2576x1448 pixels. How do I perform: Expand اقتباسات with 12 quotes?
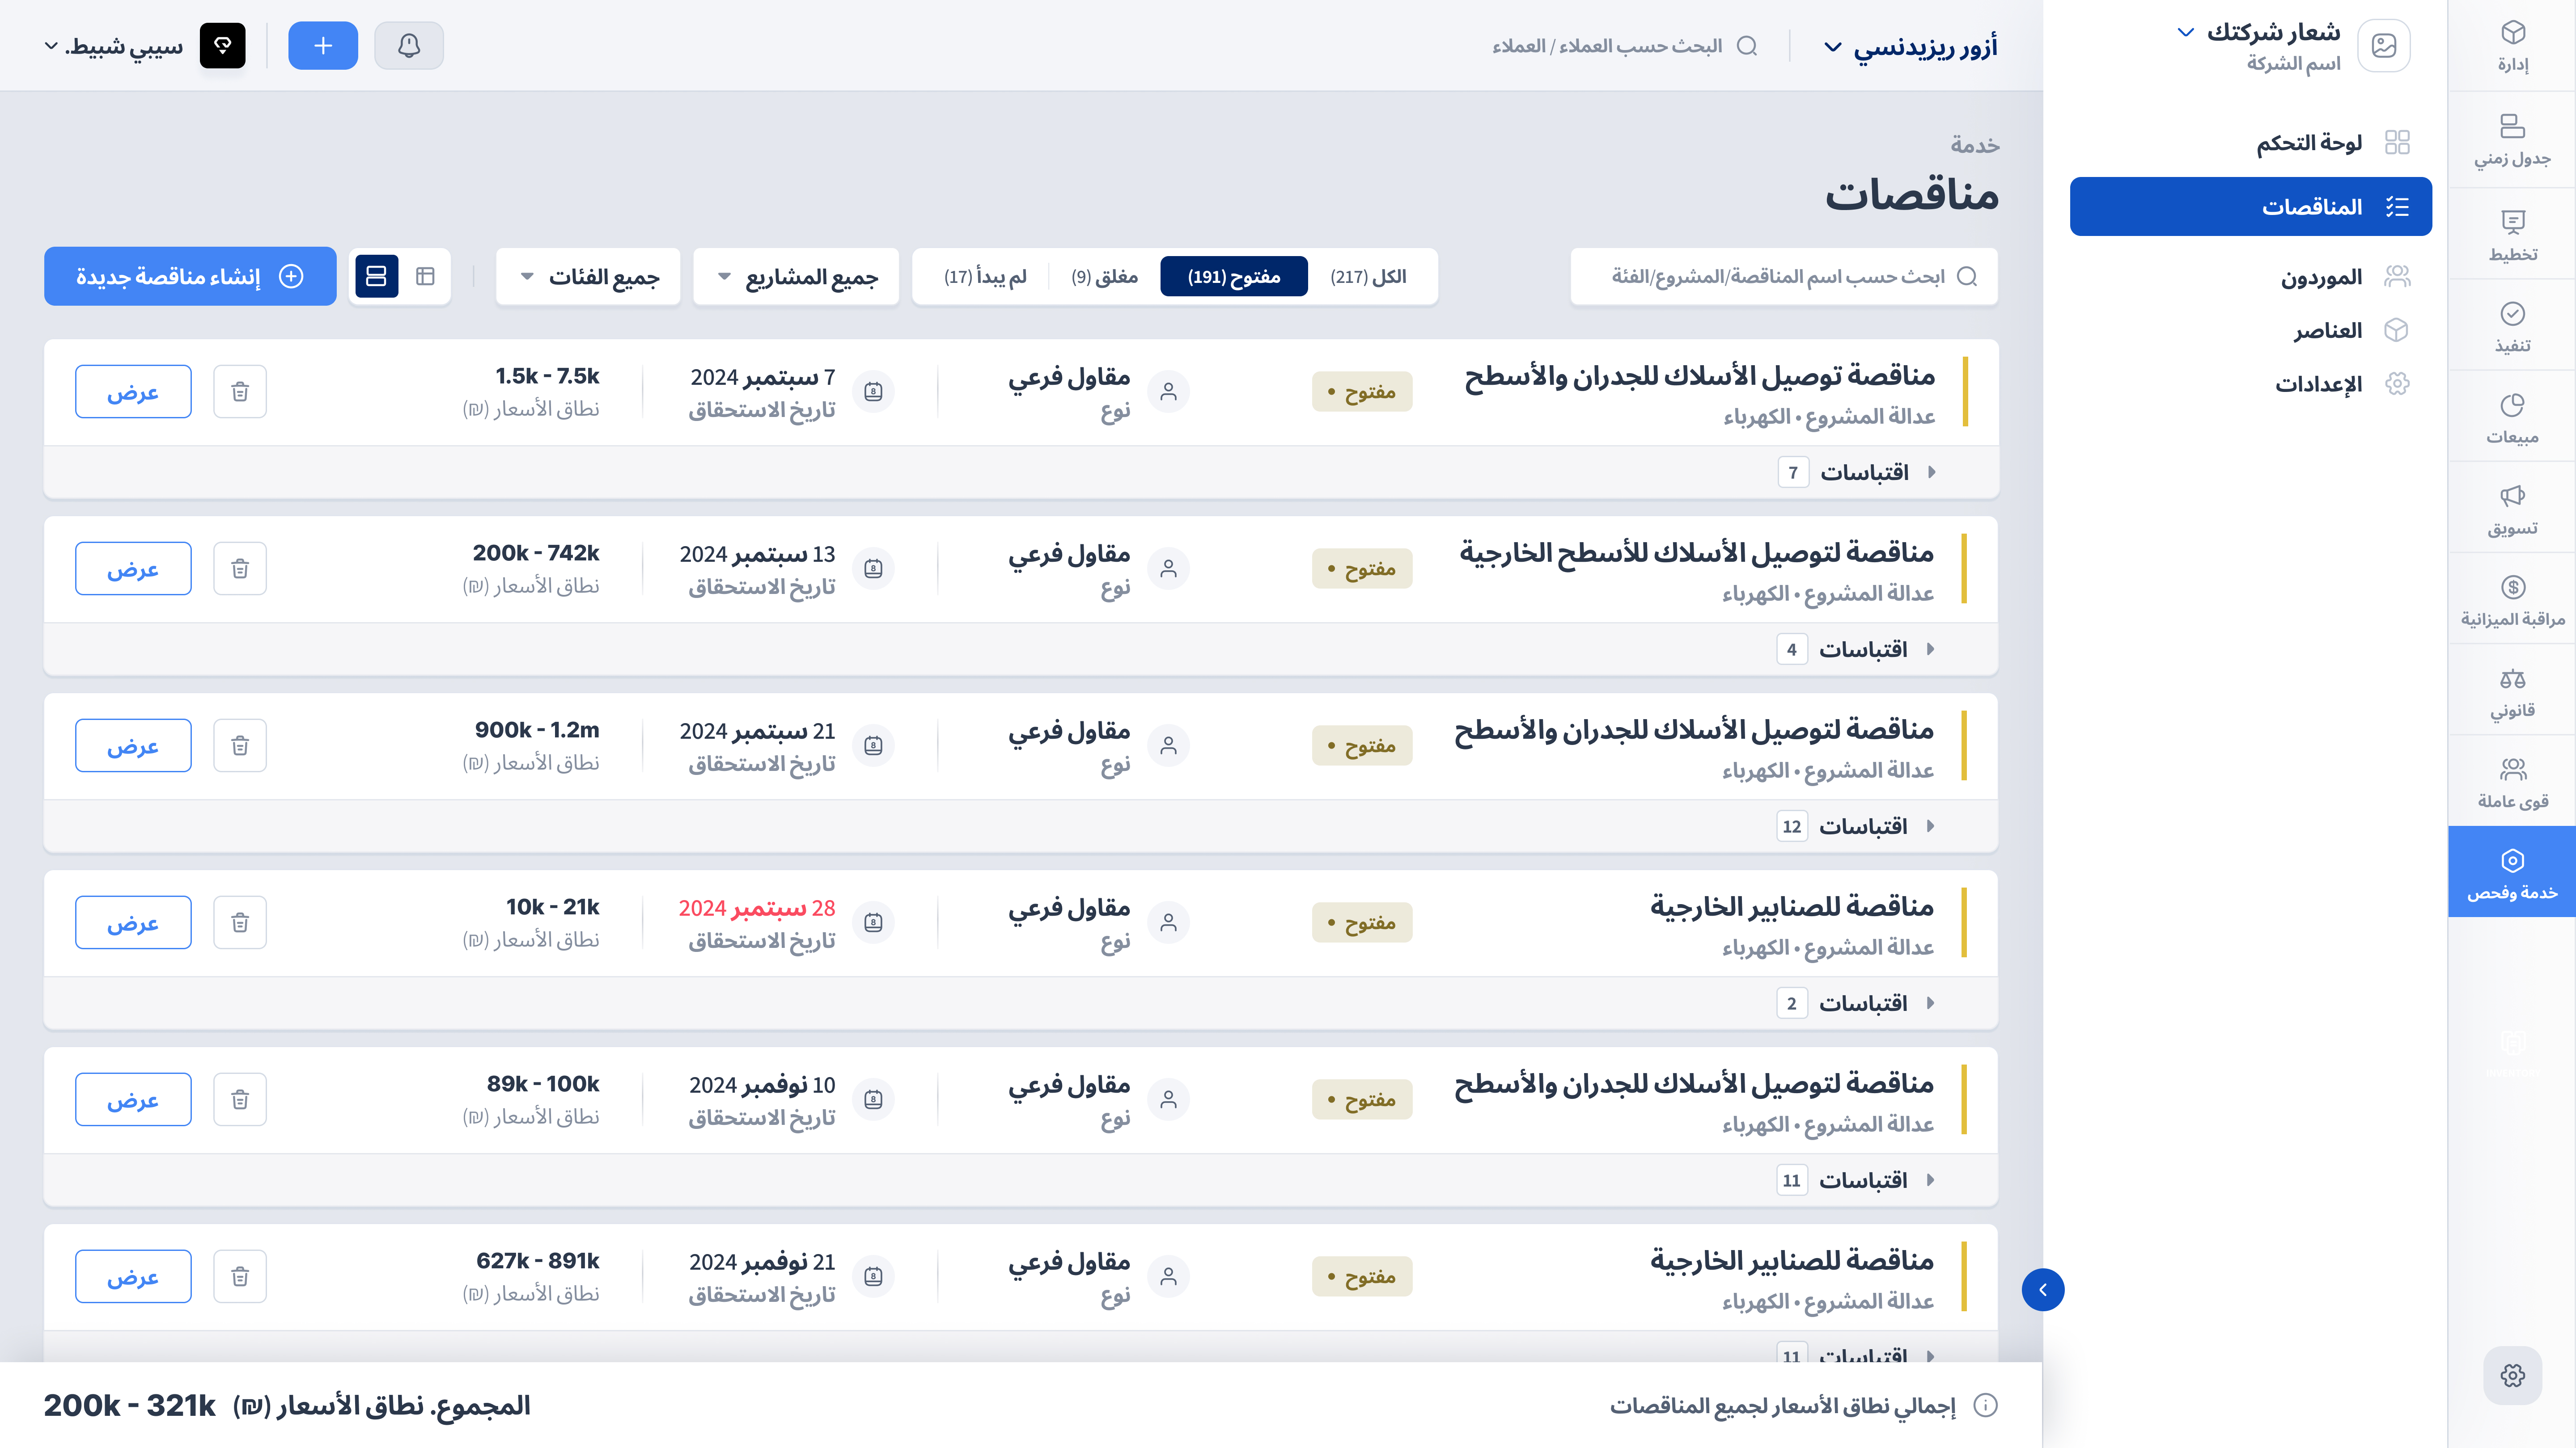pyautogui.click(x=1857, y=825)
